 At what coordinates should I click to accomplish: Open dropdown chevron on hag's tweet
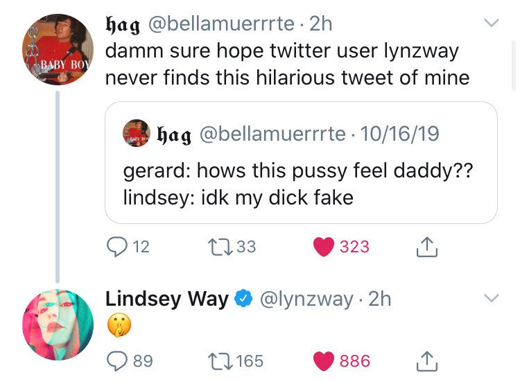[x=491, y=24]
